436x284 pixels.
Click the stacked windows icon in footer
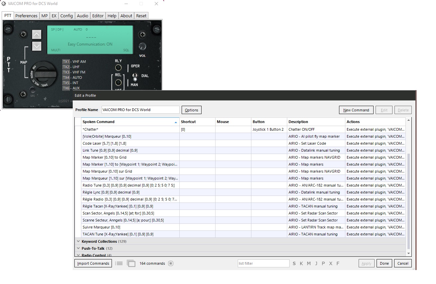click(x=131, y=263)
